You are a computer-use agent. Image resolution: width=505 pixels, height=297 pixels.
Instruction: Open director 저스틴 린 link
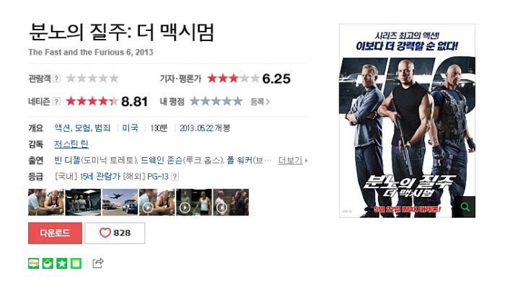pyautogui.click(x=71, y=144)
